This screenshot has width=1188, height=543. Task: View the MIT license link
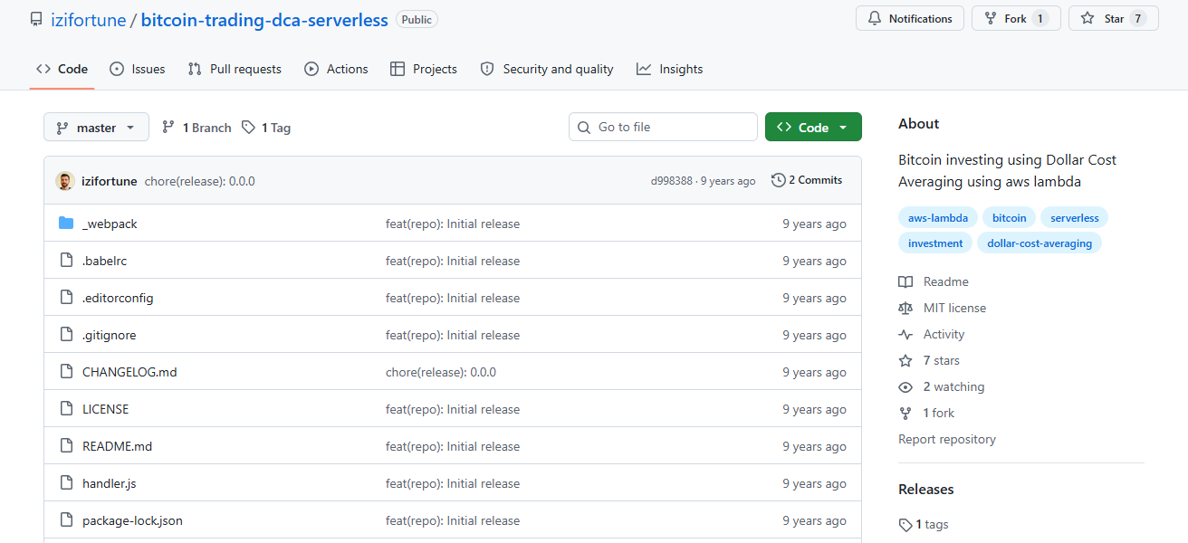pos(943,308)
